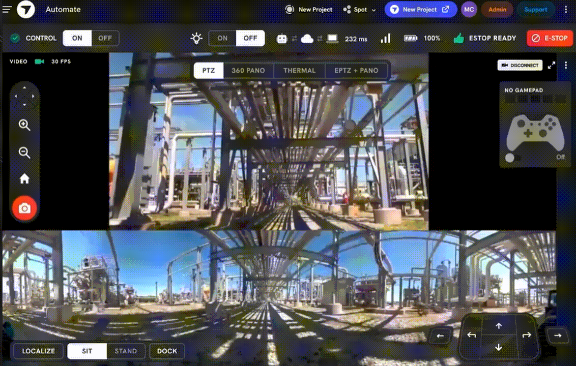Screen dimensions: 576x366
Task: Click the laptop client icon
Action: point(332,39)
